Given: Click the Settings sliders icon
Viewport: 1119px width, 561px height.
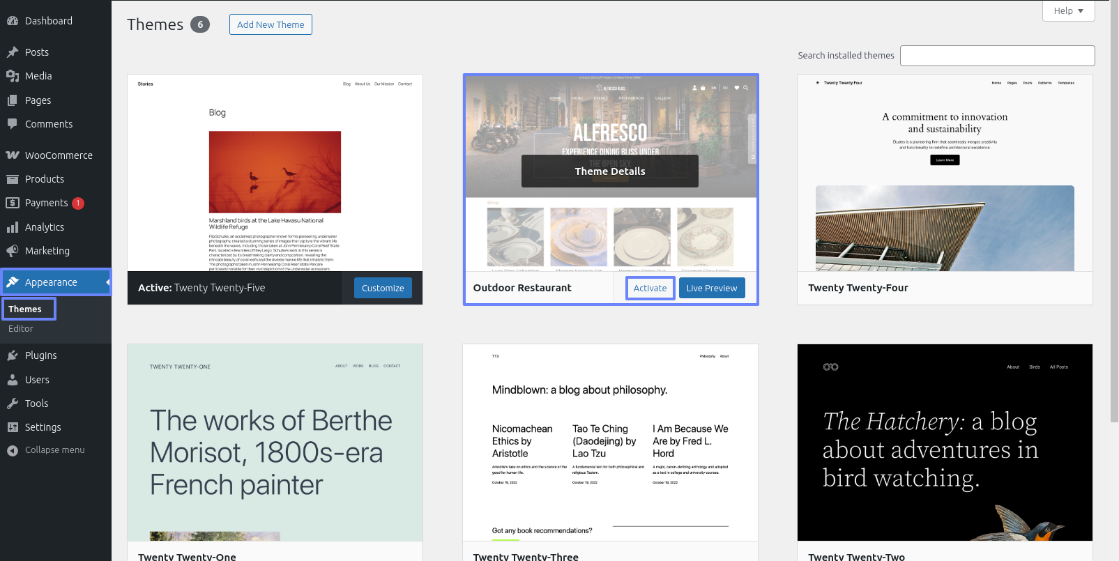Looking at the screenshot, I should [x=13, y=427].
